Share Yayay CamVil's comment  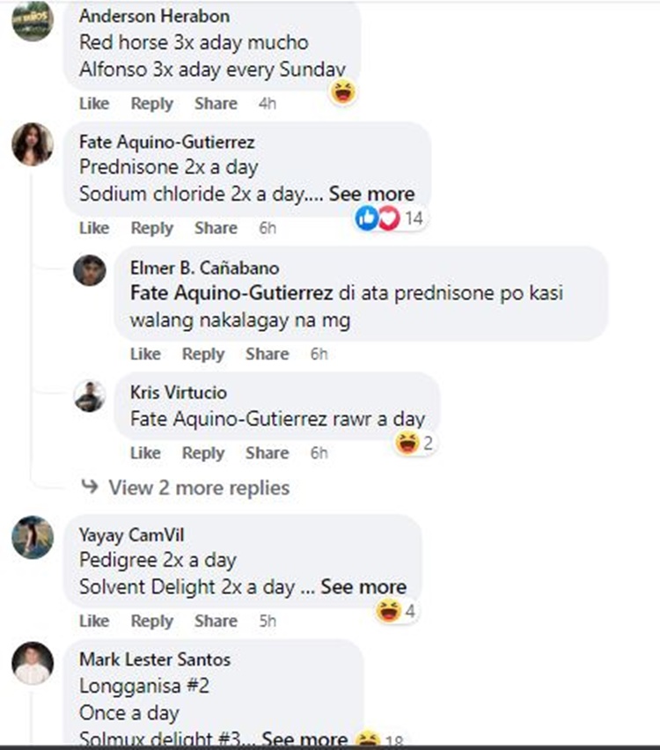pos(216,621)
